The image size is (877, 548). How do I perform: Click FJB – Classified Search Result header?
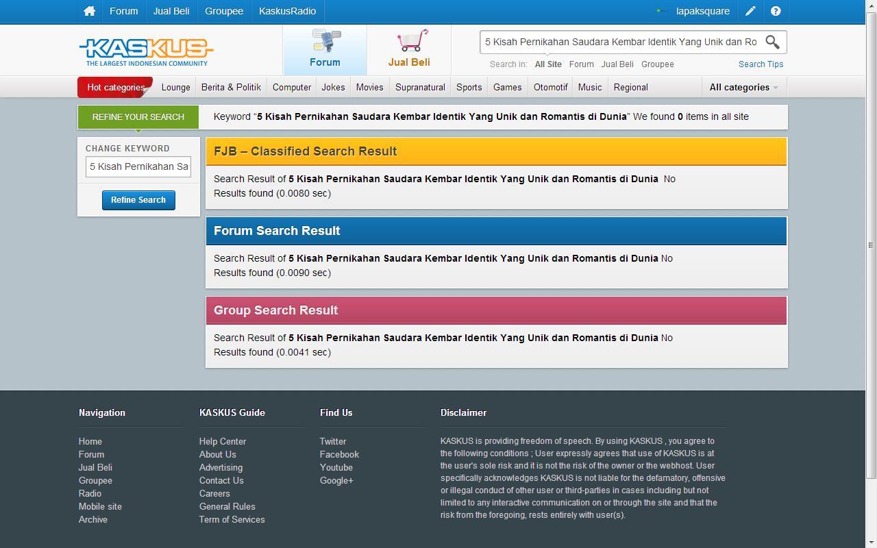496,151
